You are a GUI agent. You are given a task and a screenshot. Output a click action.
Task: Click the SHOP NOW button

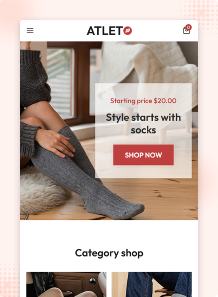(143, 155)
